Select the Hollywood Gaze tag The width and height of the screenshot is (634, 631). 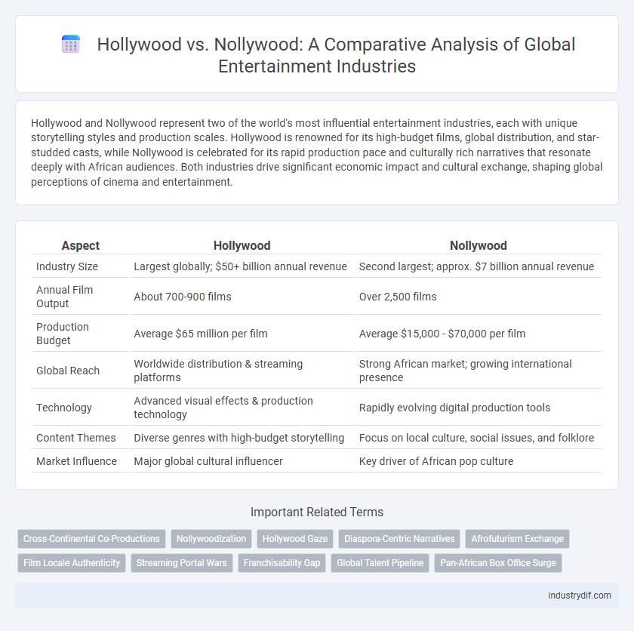[295, 539]
